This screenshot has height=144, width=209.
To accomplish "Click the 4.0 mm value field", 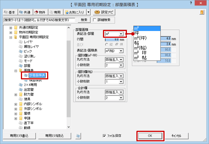I will point(166,39).
